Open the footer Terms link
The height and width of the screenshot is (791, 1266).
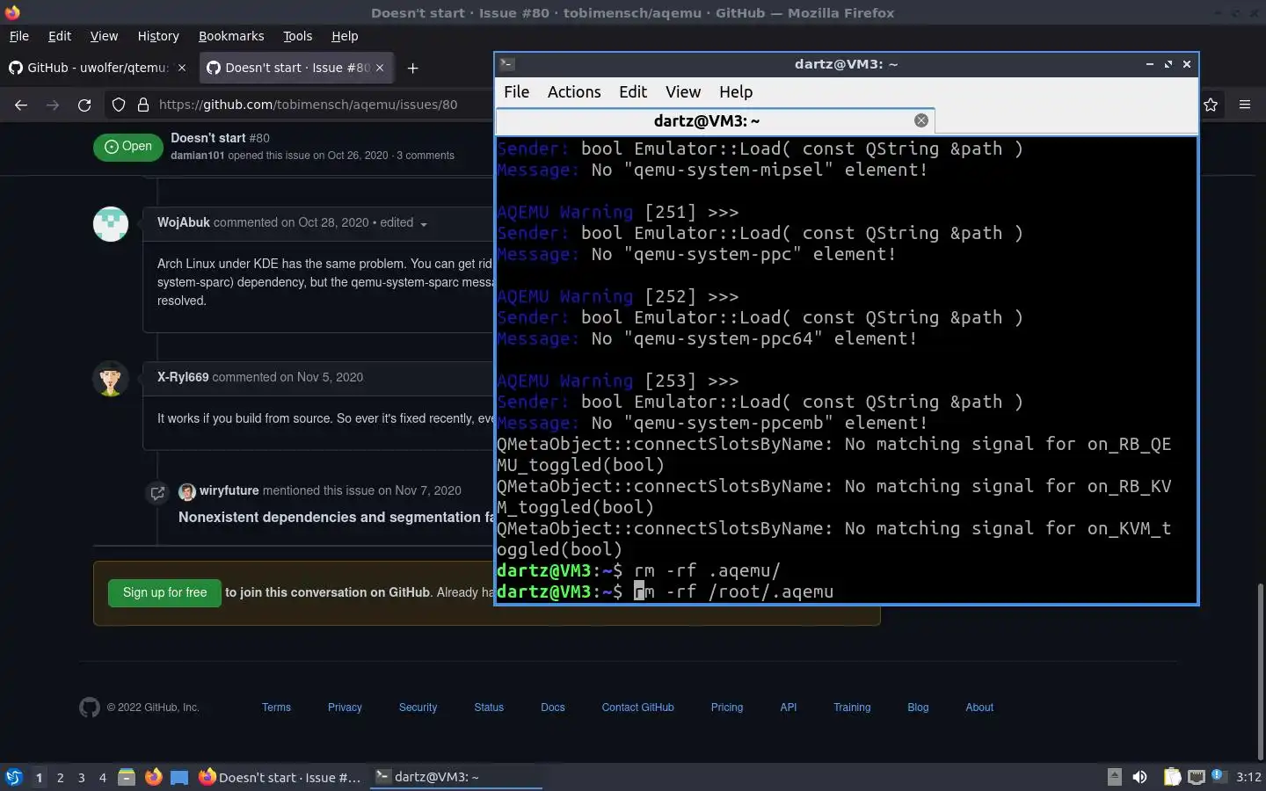pos(276,708)
